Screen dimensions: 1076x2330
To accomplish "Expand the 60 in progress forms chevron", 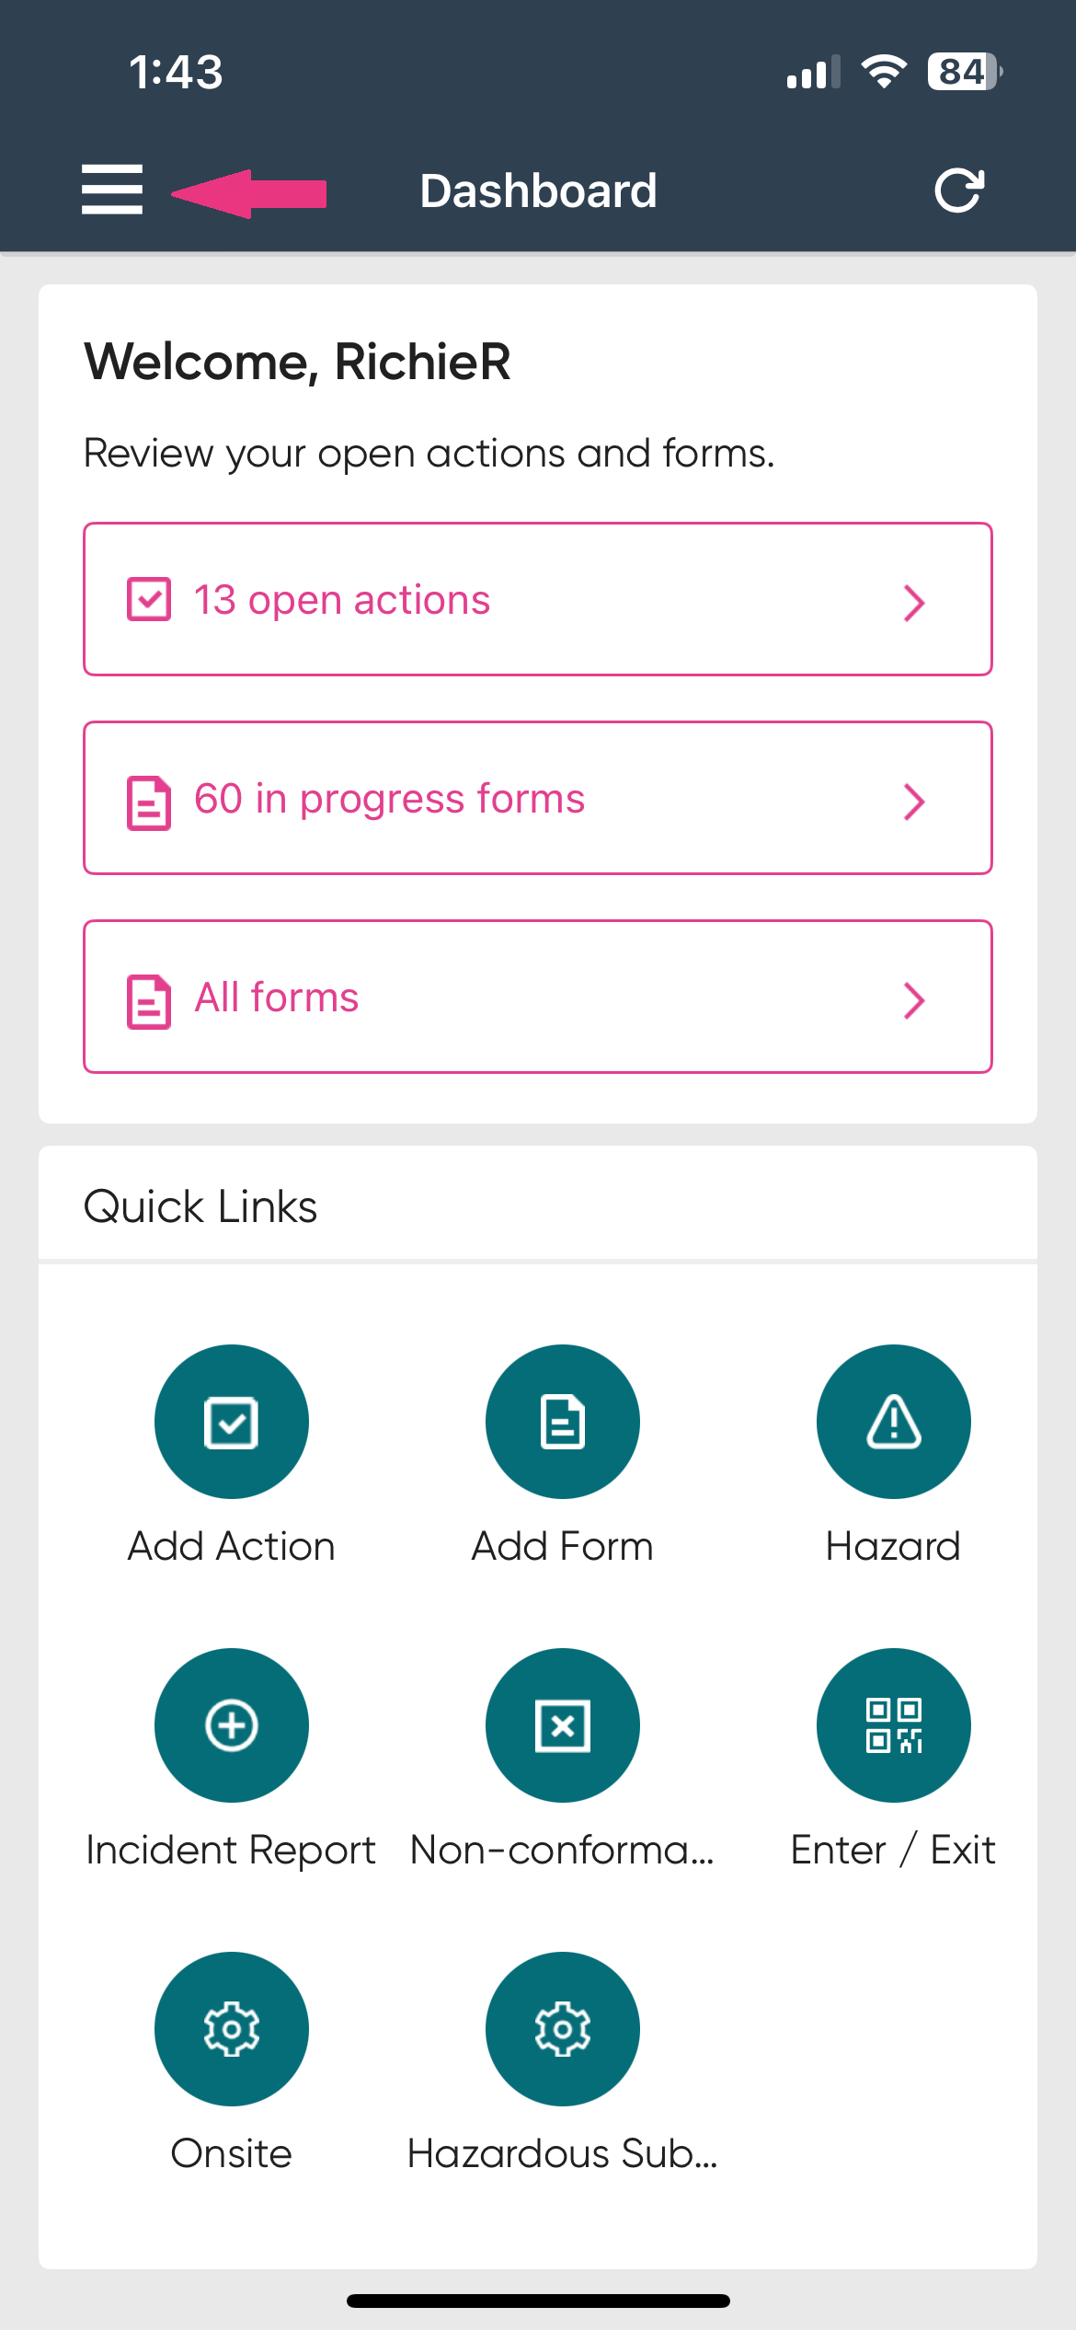I will click(x=913, y=802).
